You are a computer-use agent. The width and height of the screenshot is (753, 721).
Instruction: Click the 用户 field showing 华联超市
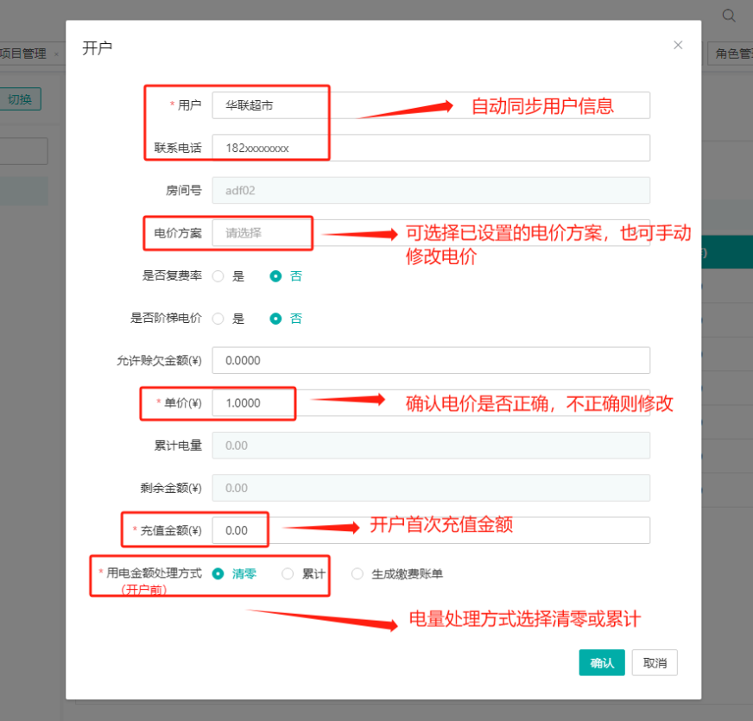point(268,104)
